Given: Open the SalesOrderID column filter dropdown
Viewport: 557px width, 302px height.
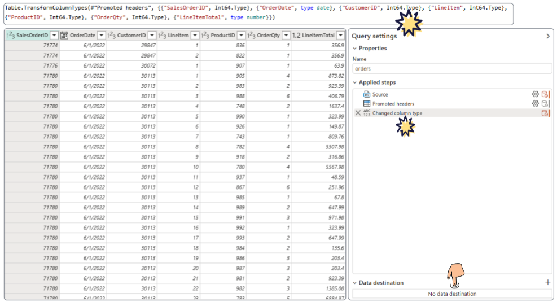Looking at the screenshot, I should (54, 35).
